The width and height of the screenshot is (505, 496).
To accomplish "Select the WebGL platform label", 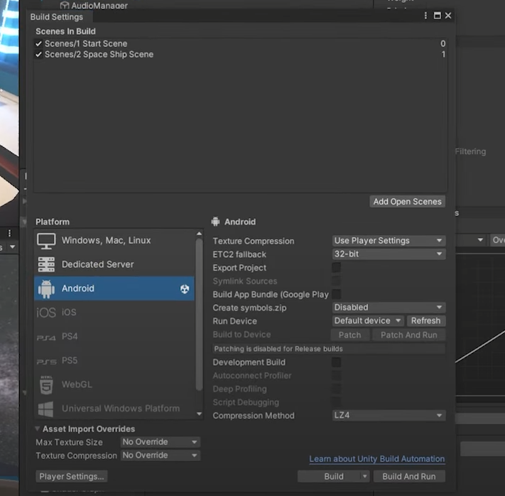I will [x=77, y=384].
